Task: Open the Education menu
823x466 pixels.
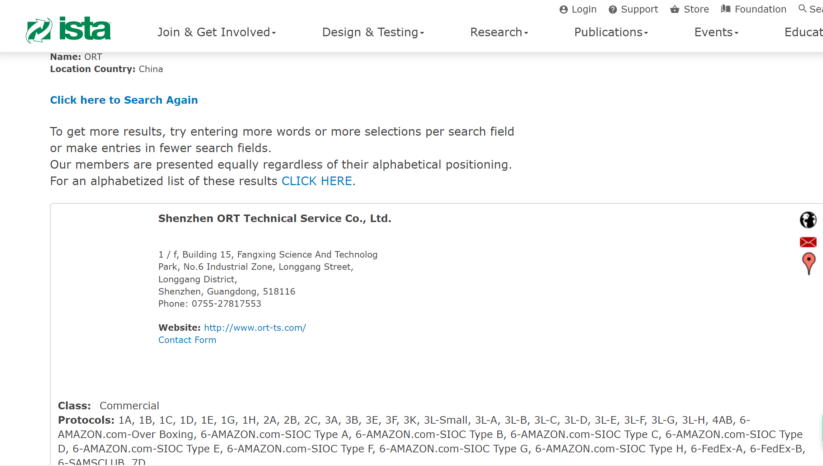Action: (804, 32)
